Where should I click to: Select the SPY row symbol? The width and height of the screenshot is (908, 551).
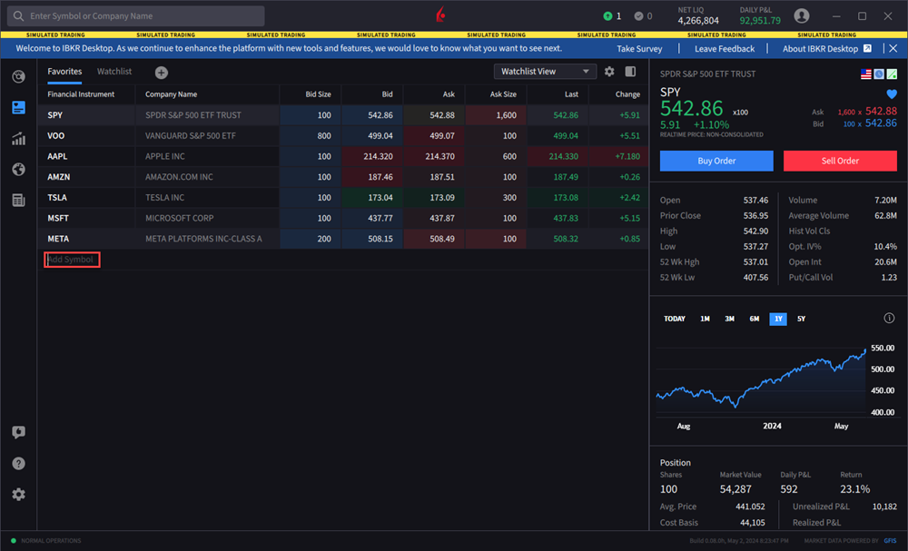(55, 115)
